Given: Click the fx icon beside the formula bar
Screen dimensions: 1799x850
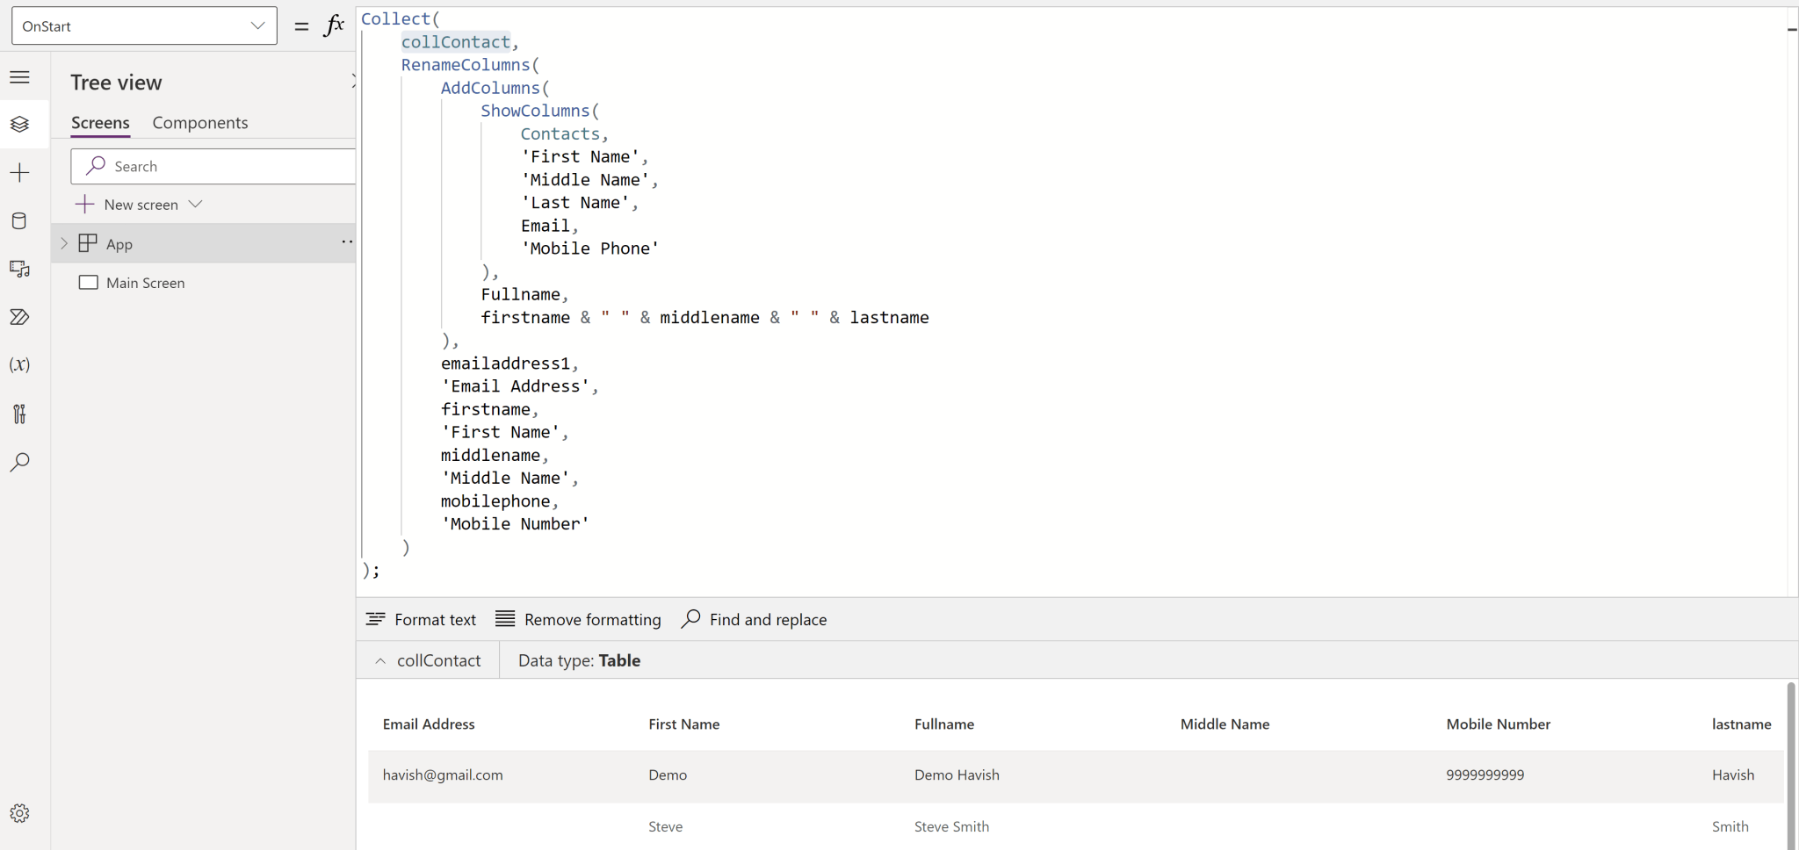Looking at the screenshot, I should pyautogui.click(x=335, y=25).
